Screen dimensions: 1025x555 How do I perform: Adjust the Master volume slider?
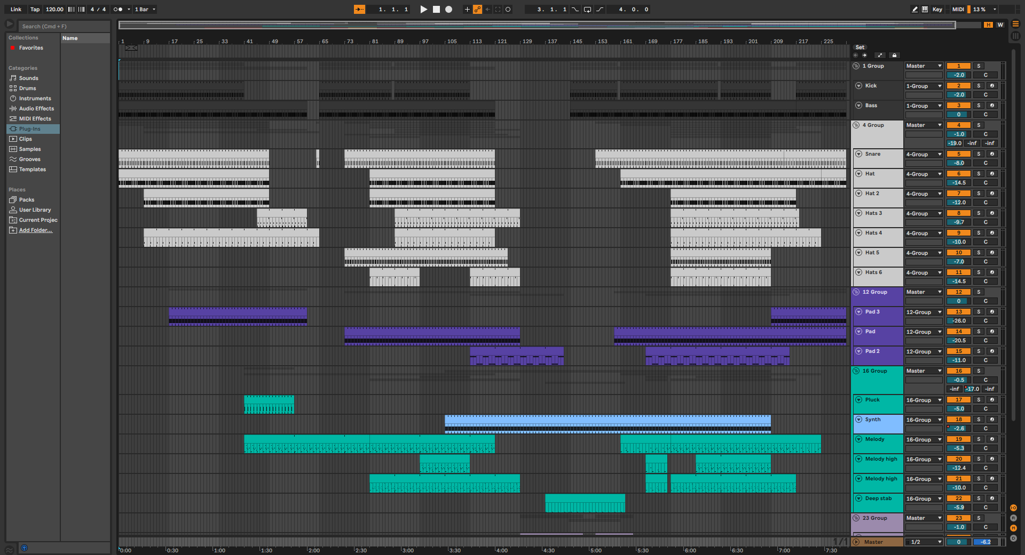pyautogui.click(x=958, y=542)
